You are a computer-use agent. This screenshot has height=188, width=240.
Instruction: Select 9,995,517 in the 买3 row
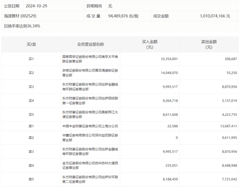tap(170, 87)
